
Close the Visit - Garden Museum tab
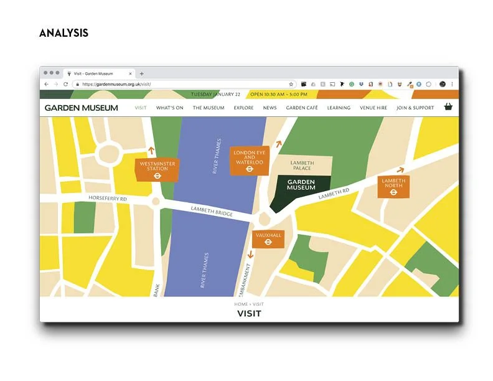tap(131, 73)
